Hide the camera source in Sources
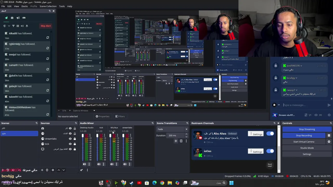 coord(70,128)
